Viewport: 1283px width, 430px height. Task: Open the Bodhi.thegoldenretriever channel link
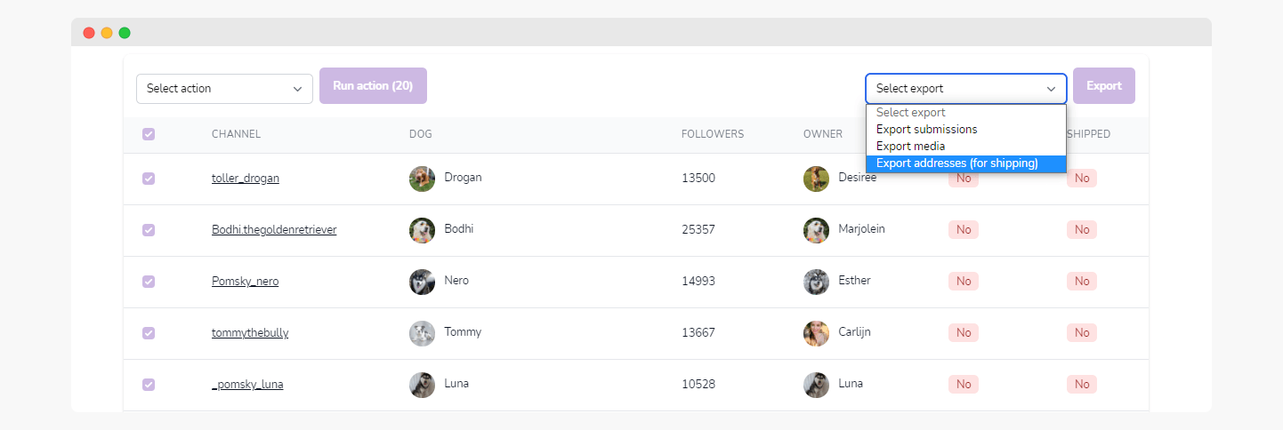coord(274,230)
